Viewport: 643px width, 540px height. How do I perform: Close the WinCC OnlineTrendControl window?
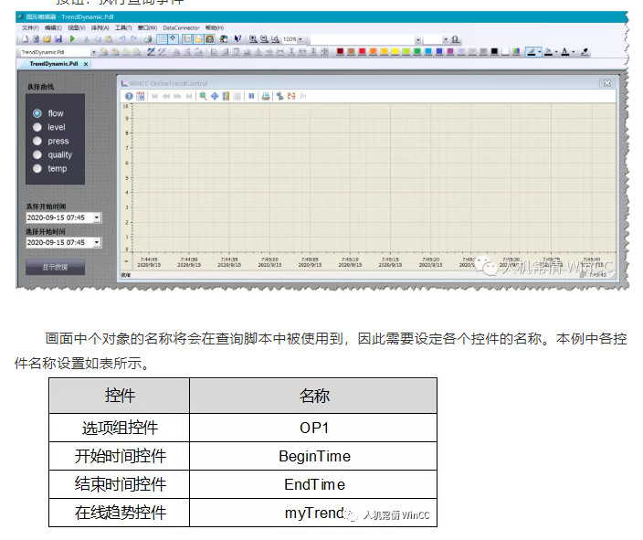604,82
